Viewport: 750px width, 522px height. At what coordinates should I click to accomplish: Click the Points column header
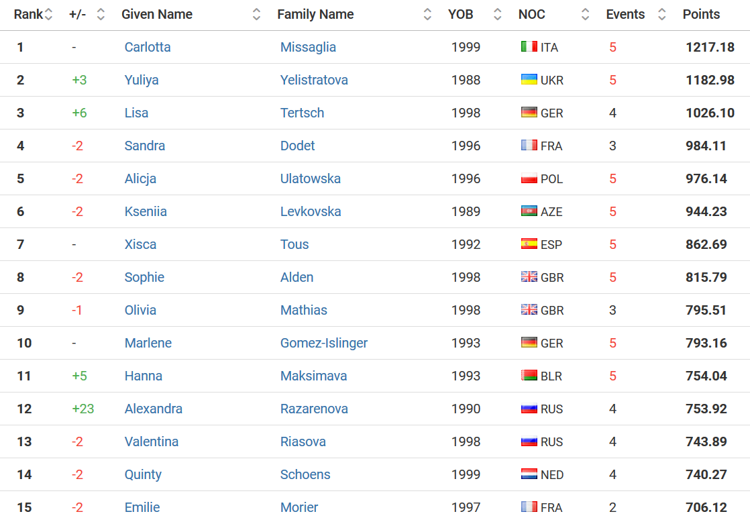tap(701, 14)
